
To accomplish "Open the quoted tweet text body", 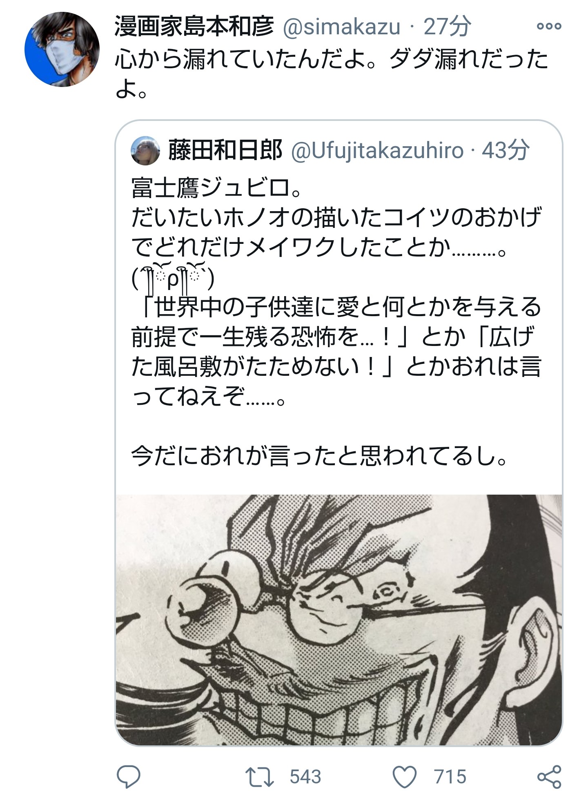I will (336, 323).
